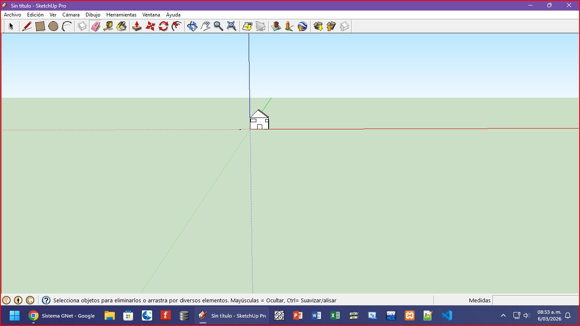Click the status bar help question-mark button
The height and width of the screenshot is (326, 580).
46,300
